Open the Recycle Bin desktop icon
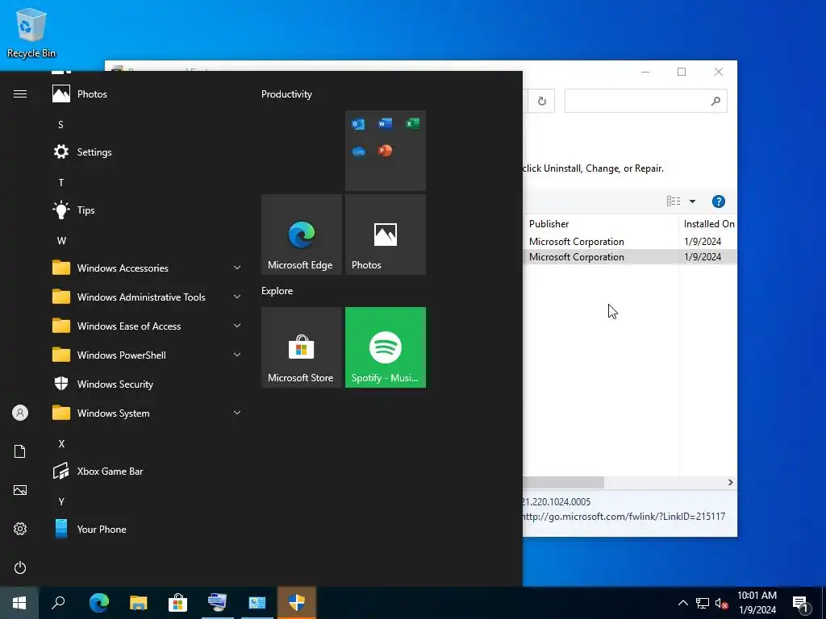The height and width of the screenshot is (619, 826). [x=31, y=33]
